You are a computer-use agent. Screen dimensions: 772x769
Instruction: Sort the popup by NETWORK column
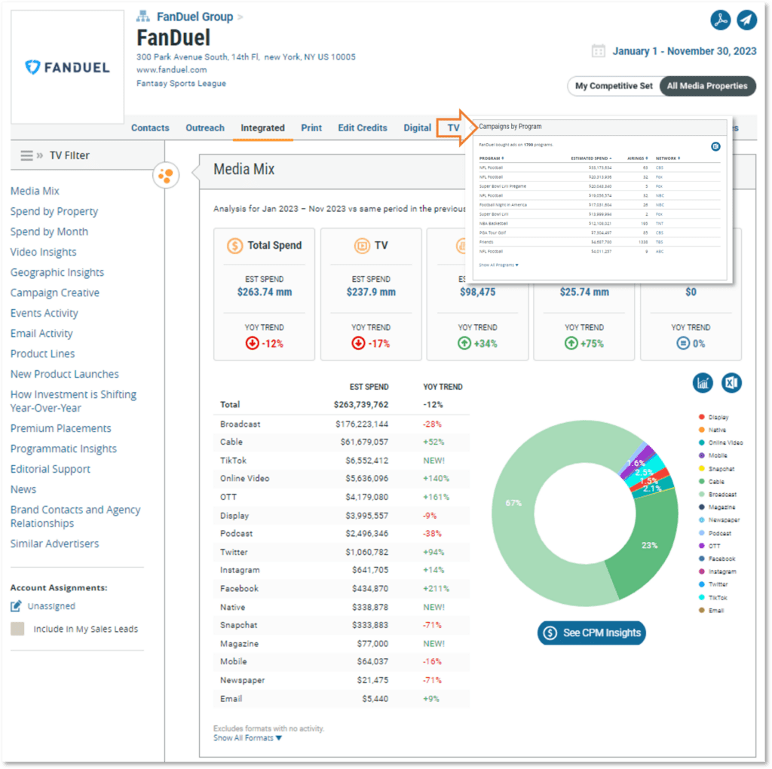coord(668,158)
